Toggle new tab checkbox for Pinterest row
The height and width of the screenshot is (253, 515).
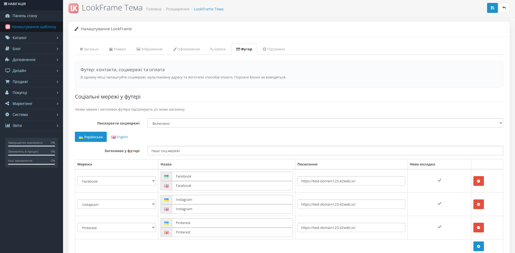click(439, 227)
